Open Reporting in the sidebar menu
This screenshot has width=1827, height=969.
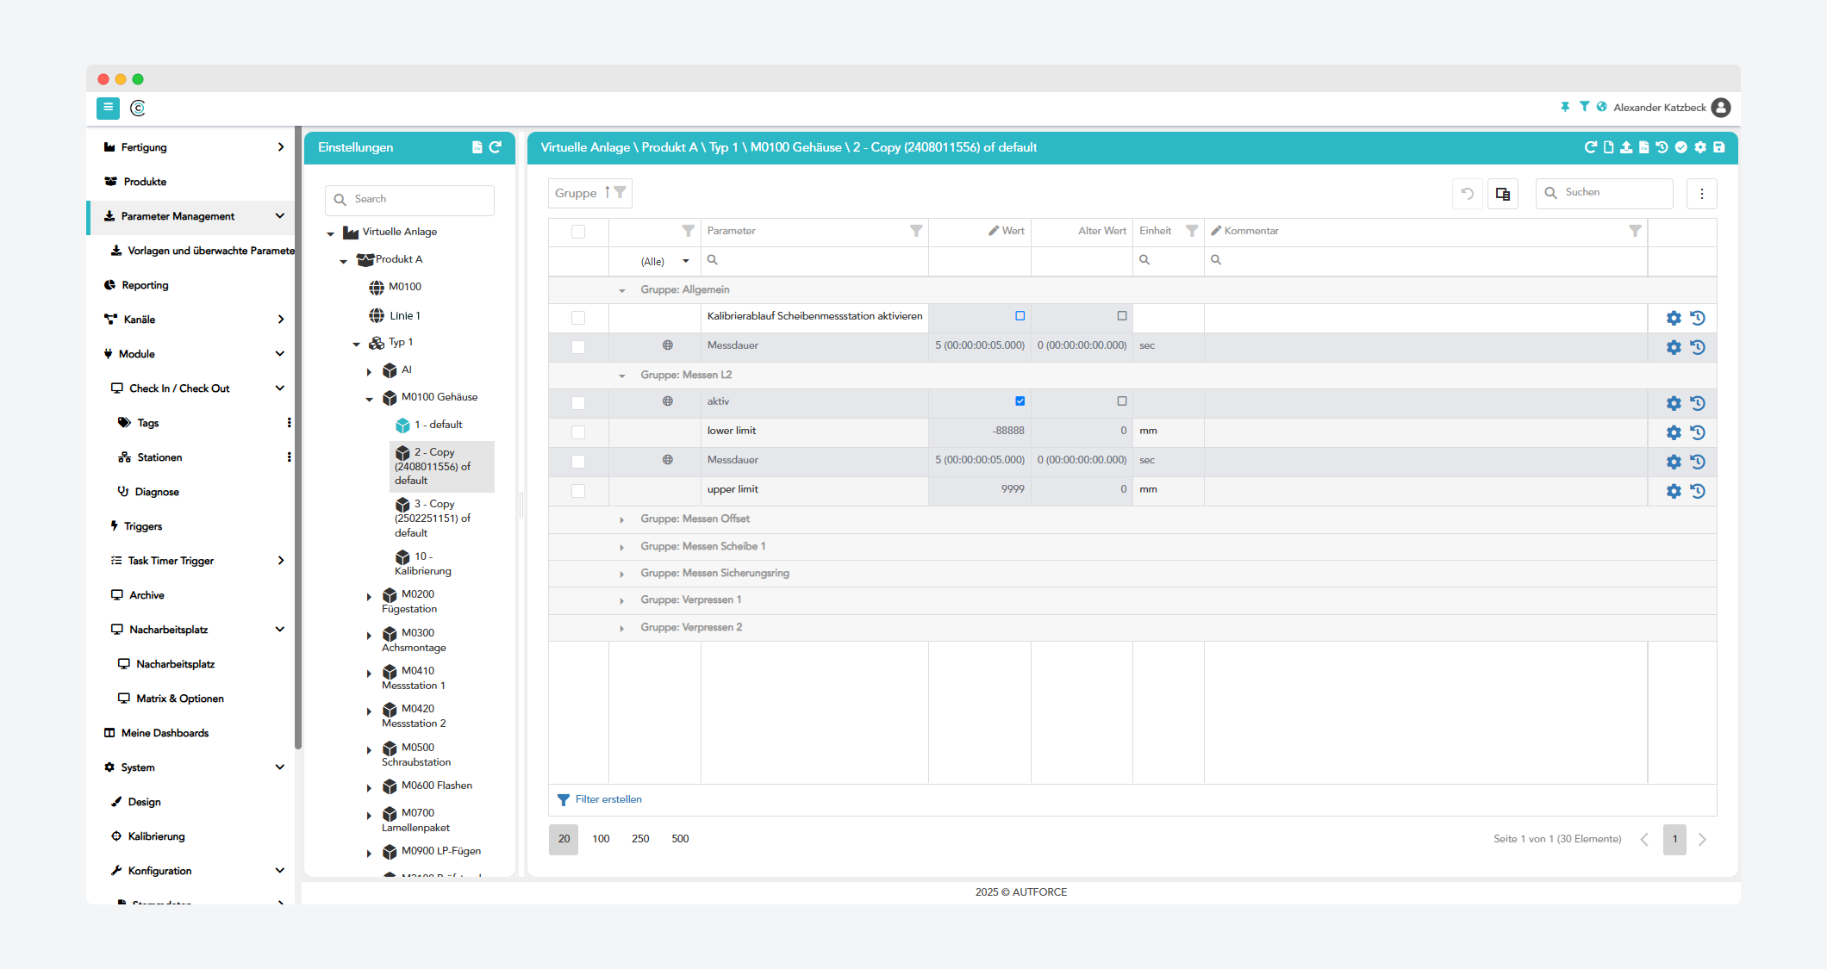pyautogui.click(x=145, y=285)
